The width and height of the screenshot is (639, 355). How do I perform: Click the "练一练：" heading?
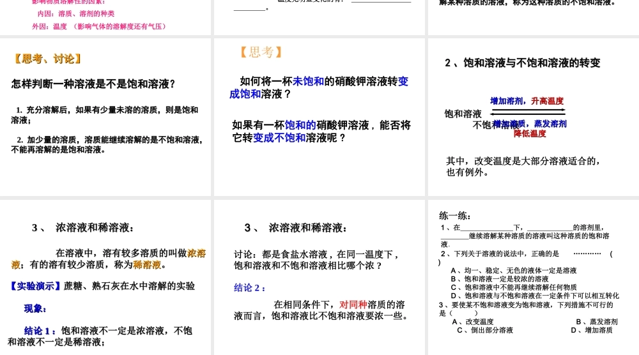coord(455,216)
